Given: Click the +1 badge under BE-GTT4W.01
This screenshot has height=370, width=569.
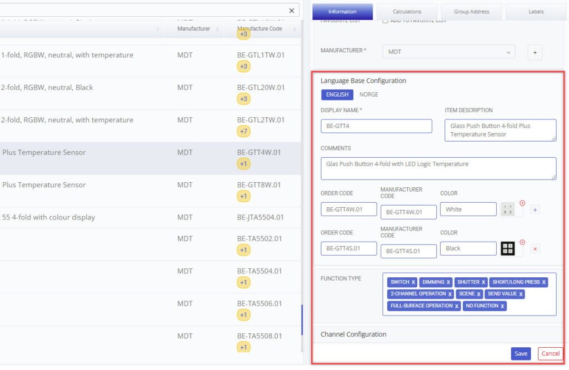Looking at the screenshot, I should click(x=243, y=163).
